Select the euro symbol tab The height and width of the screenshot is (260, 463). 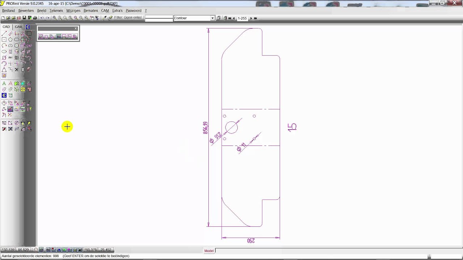(28, 27)
